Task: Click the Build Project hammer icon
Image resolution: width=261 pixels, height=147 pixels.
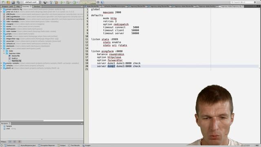Action: pyautogui.click(x=51, y=2)
